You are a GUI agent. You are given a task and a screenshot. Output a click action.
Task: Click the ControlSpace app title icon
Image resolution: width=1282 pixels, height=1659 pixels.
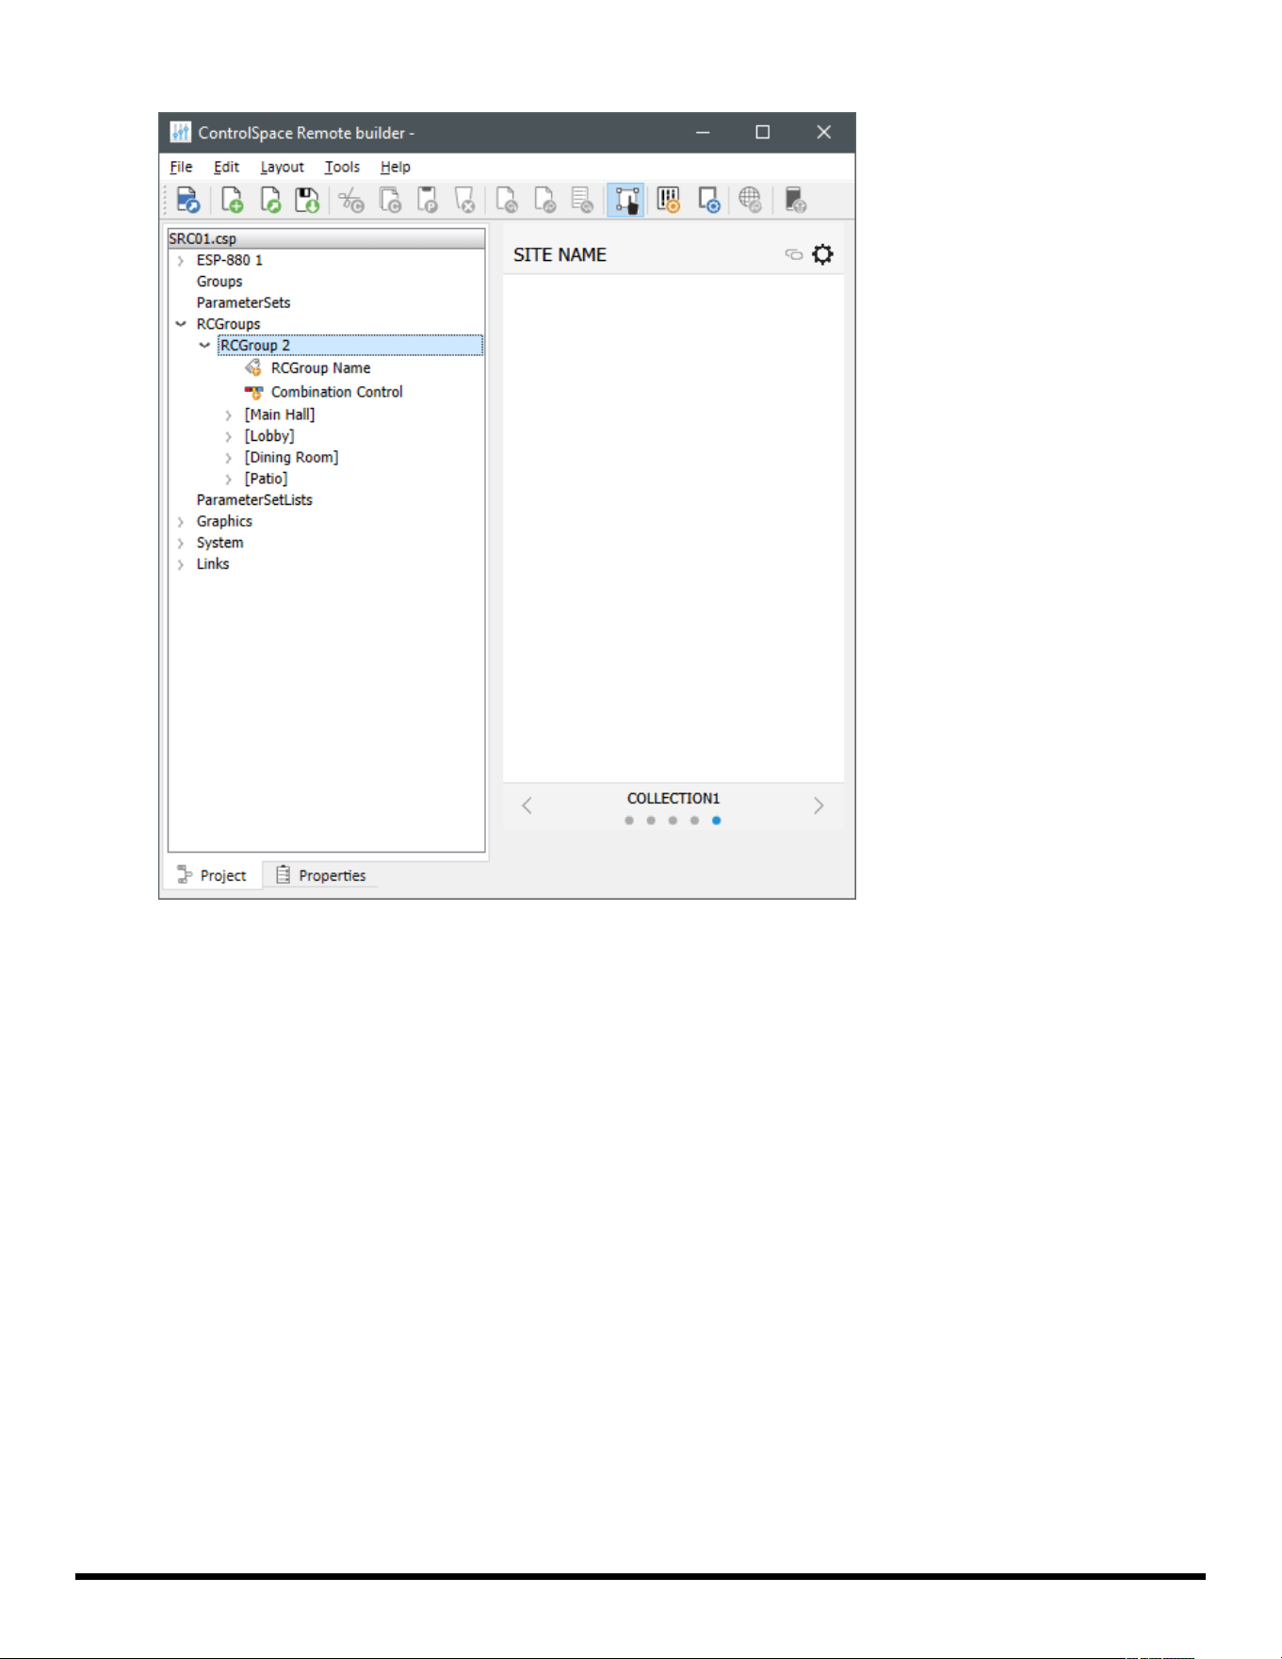[180, 133]
